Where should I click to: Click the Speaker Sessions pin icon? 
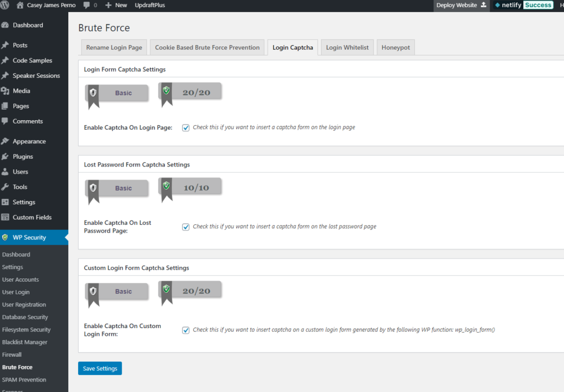[x=5, y=76]
